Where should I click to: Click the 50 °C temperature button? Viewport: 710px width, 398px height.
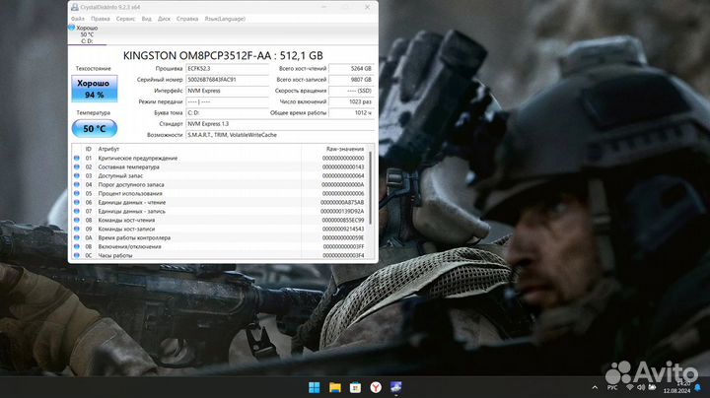pyautogui.click(x=95, y=128)
